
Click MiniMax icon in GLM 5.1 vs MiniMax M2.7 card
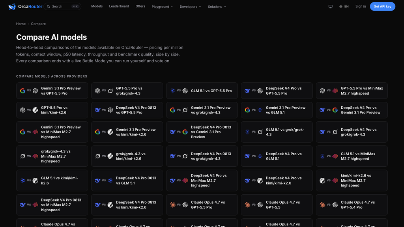[335, 156]
